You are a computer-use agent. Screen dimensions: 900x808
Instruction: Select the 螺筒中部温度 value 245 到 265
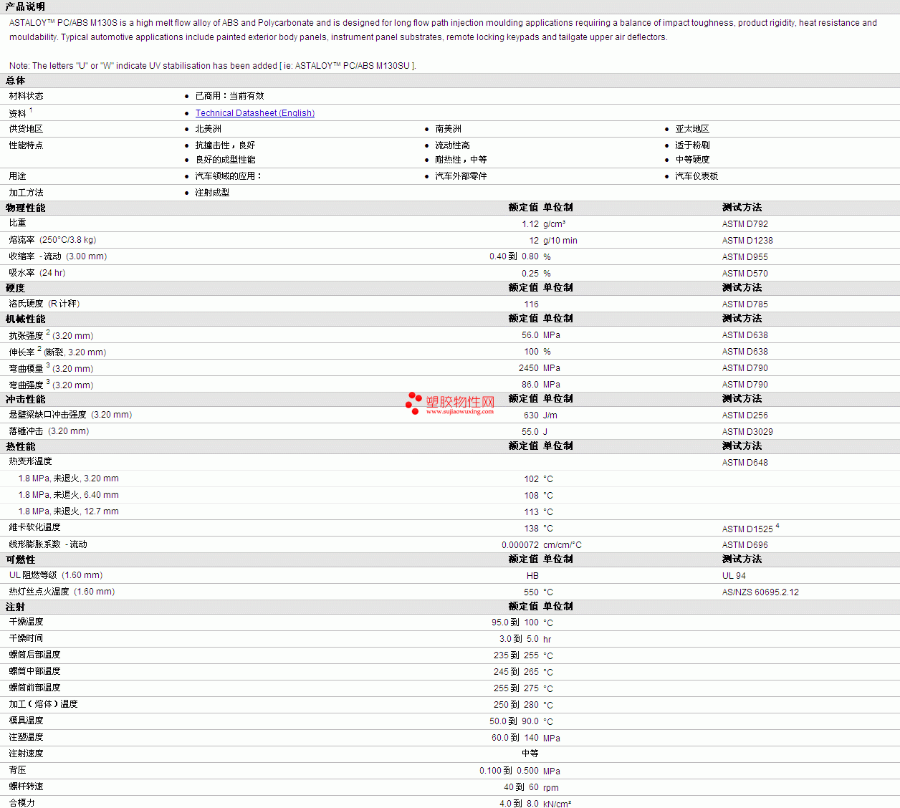click(x=516, y=672)
